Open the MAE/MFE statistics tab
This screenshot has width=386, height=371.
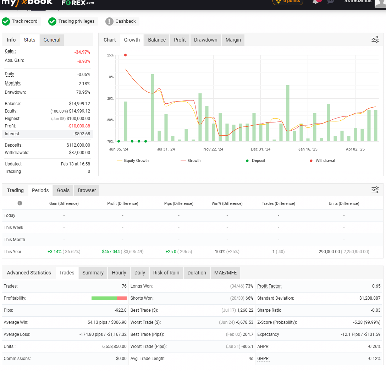(x=225, y=273)
